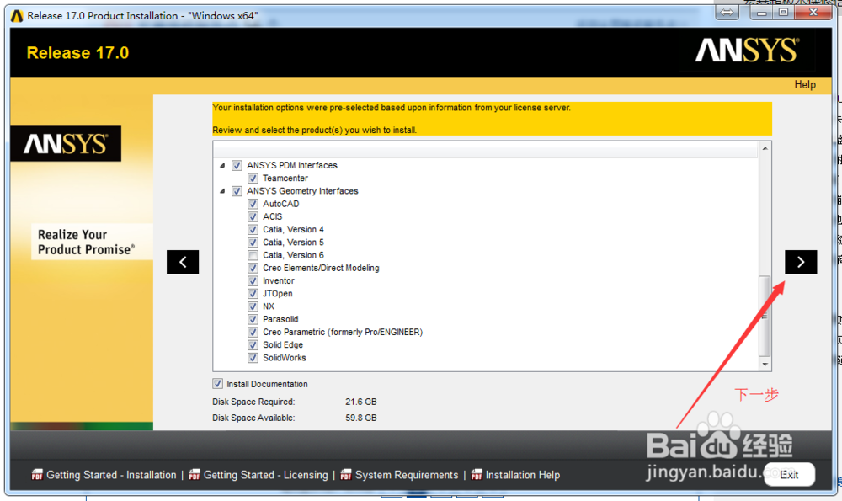The image size is (842, 501).
Task: Open System Requirements document
Action: 407,475
